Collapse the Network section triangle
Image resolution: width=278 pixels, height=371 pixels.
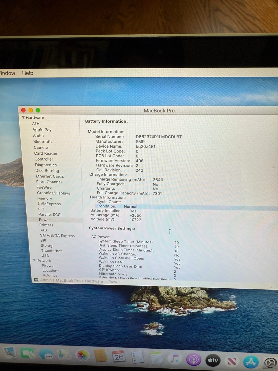pos(34,260)
